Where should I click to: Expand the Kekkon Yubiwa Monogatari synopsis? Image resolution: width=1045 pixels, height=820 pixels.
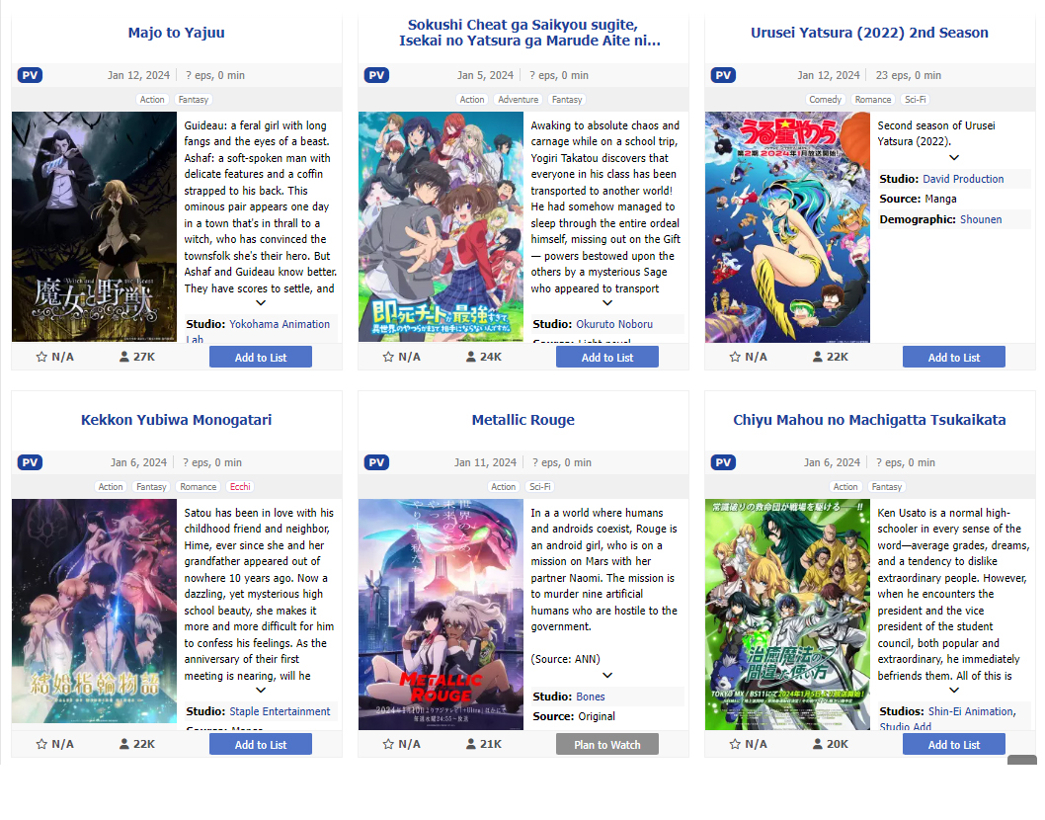click(x=261, y=690)
